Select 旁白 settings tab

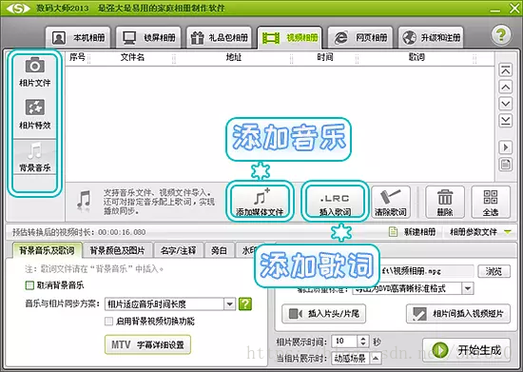(219, 250)
